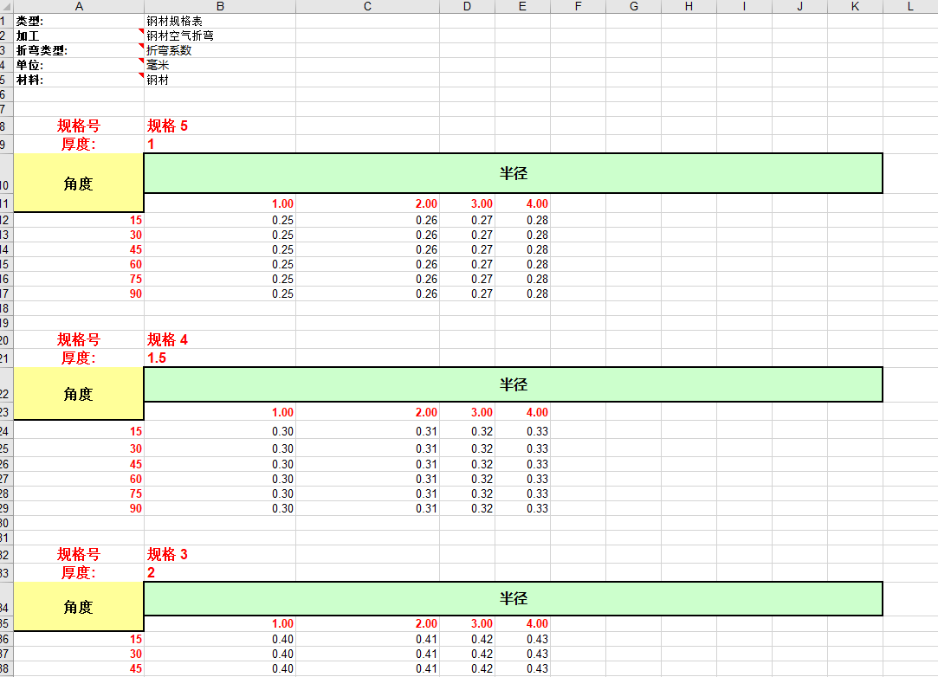The image size is (938, 677).
Task: Click the 钢材 value beside 材料:
Action: click(x=220, y=81)
